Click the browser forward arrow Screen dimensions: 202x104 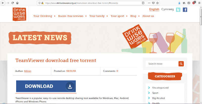[8, 3]
